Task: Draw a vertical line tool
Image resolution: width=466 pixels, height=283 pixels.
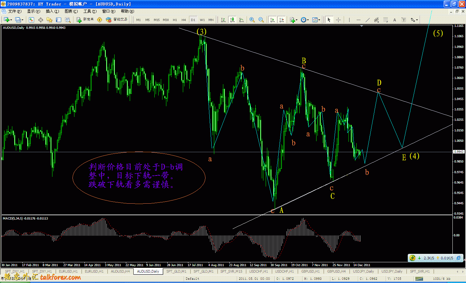Action: tap(349, 20)
